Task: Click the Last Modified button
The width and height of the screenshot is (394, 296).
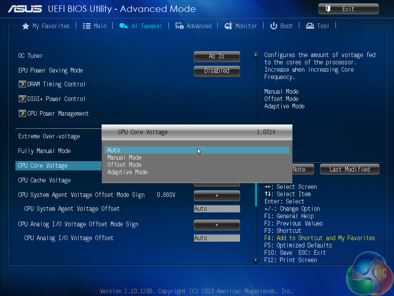Action: click(x=349, y=170)
